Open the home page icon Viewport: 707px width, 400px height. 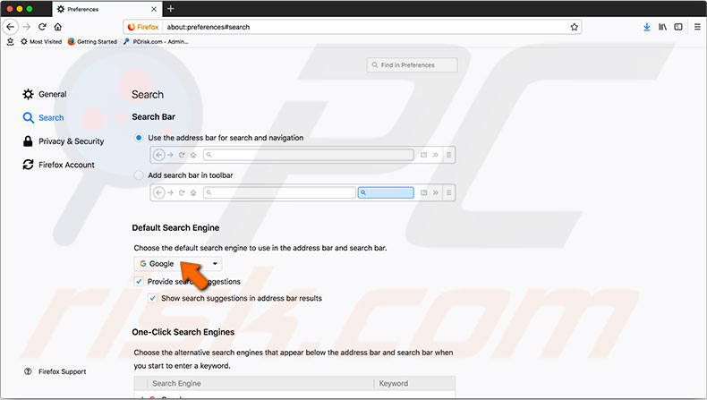[57, 27]
